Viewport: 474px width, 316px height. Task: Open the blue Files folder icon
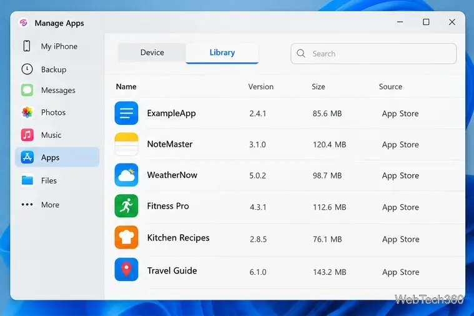tap(27, 180)
